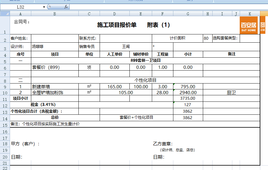Click the small orange logo in column L
Image resolution: width=268 pixels, height=170 pixels.
tap(263, 25)
